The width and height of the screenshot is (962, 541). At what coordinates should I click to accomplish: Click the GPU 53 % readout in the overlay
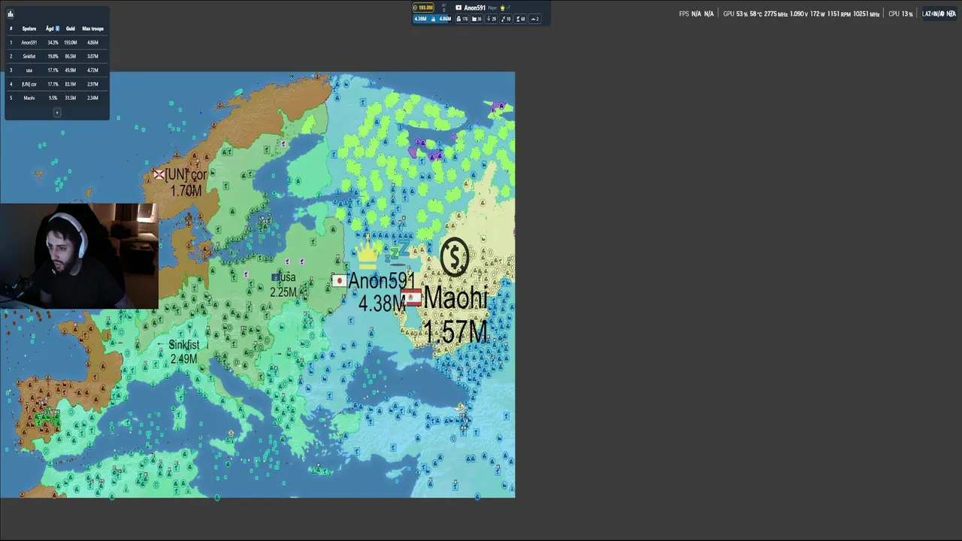(x=735, y=14)
